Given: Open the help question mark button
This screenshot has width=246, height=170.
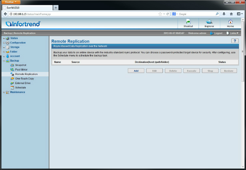Looking at the screenshot, I should [x=235, y=41].
